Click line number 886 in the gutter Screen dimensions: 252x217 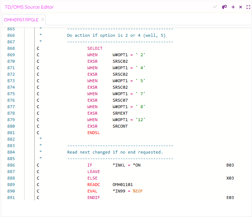click(x=11, y=165)
